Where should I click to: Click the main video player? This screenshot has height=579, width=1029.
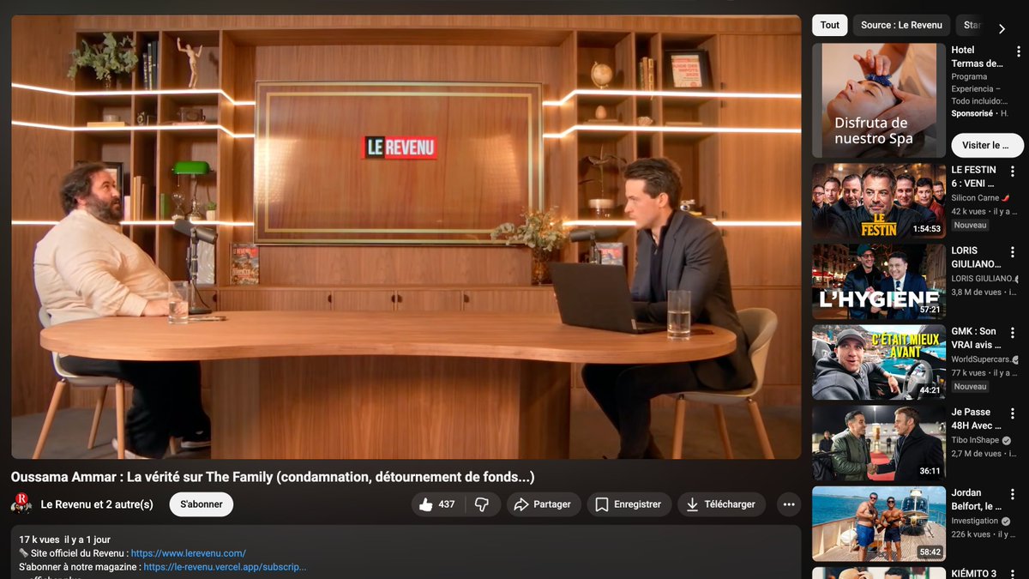(x=406, y=237)
